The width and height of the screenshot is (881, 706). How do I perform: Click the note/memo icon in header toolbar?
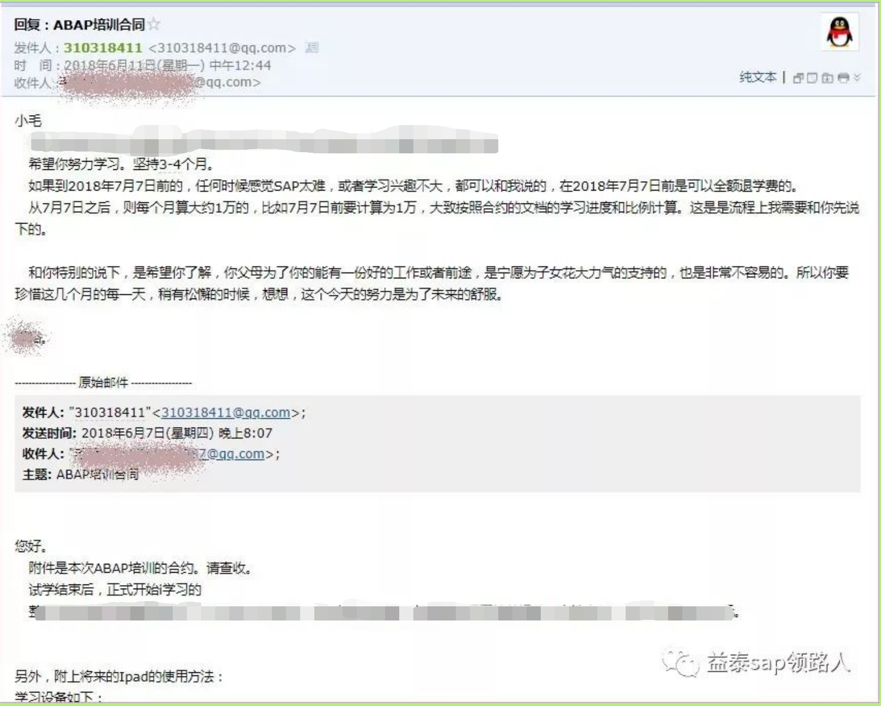click(813, 78)
